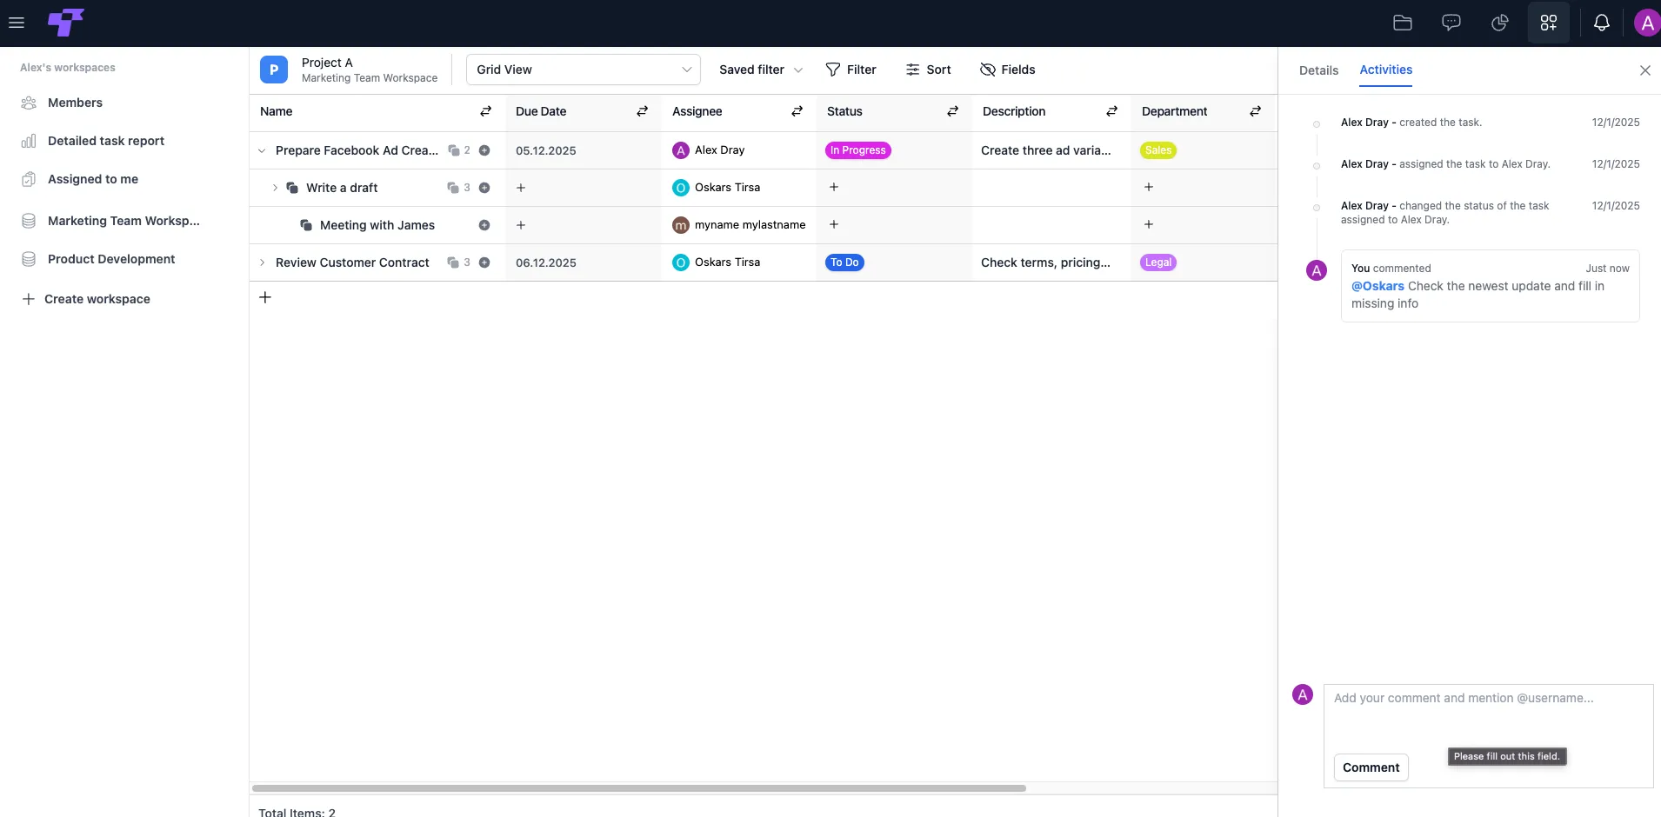Image resolution: width=1661 pixels, height=817 pixels.
Task: Open the Grid View dropdown
Action: (x=584, y=70)
